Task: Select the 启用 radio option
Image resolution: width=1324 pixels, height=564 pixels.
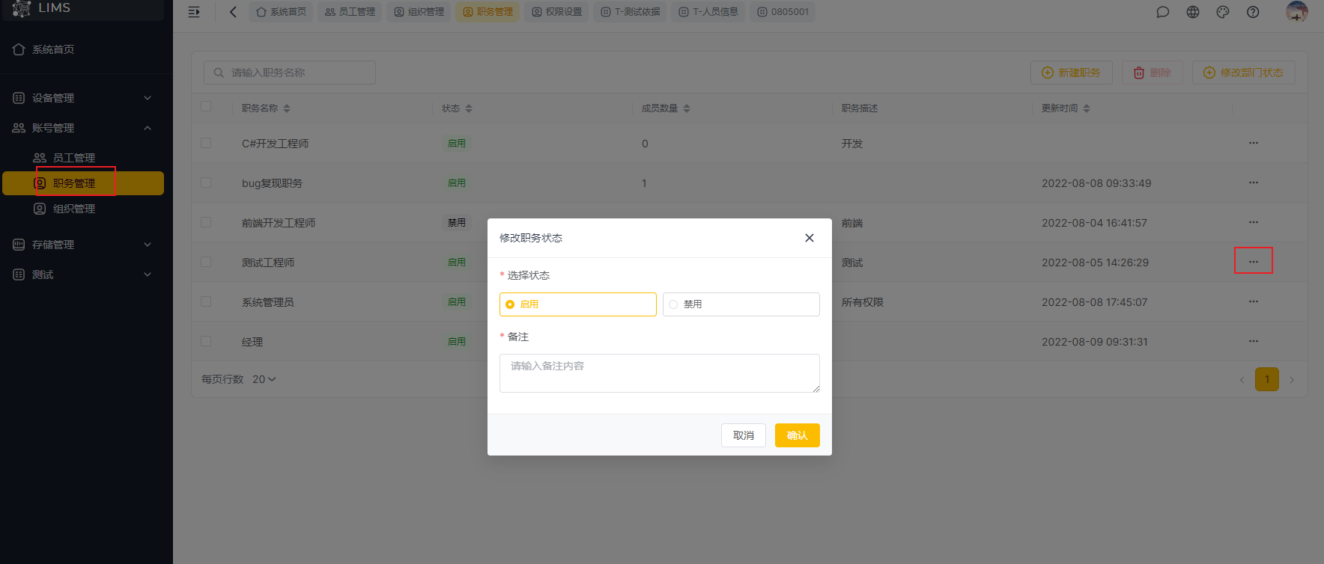Action: (x=578, y=304)
